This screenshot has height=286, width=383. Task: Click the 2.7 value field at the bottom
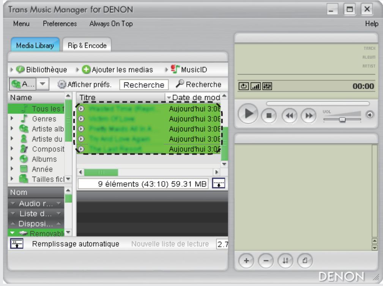(x=222, y=244)
